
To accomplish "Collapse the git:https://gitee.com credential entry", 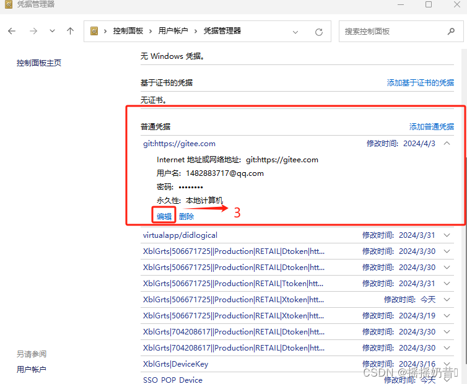I will click(x=447, y=143).
